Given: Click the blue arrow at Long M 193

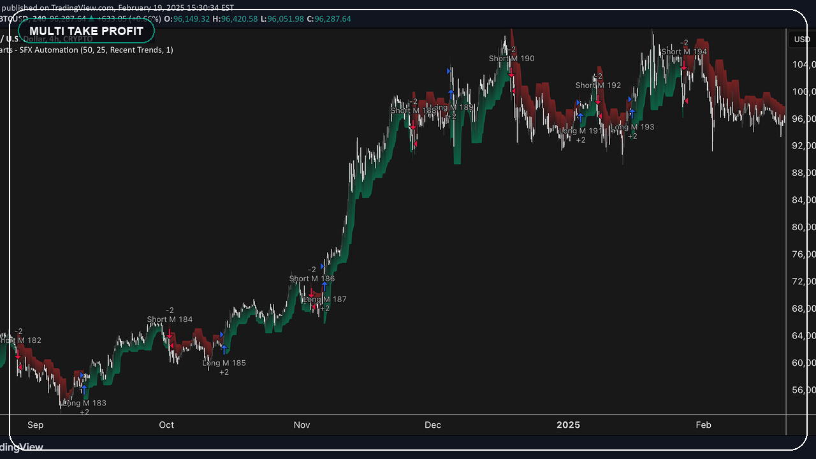Looking at the screenshot, I should point(632,112).
